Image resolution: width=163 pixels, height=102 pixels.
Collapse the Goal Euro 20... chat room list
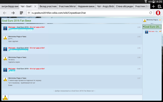(x=152, y=27)
